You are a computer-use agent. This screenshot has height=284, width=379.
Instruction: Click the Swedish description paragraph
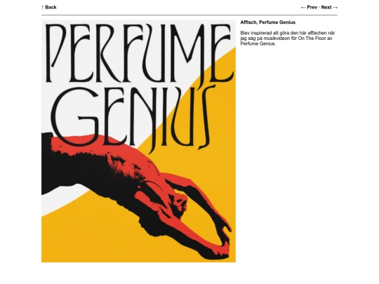(288, 38)
